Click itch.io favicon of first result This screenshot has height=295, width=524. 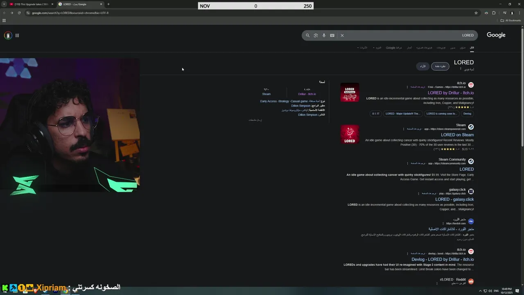point(471,85)
